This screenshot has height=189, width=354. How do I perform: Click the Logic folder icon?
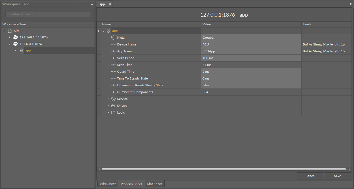113,112
